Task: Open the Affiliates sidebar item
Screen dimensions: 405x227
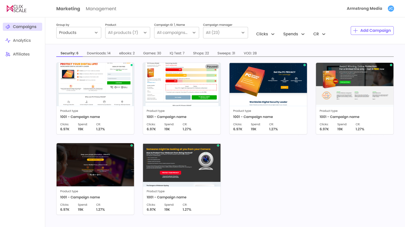Action: tap(22, 54)
